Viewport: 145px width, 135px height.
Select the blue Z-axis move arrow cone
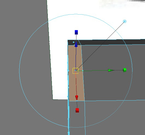click(x=76, y=44)
